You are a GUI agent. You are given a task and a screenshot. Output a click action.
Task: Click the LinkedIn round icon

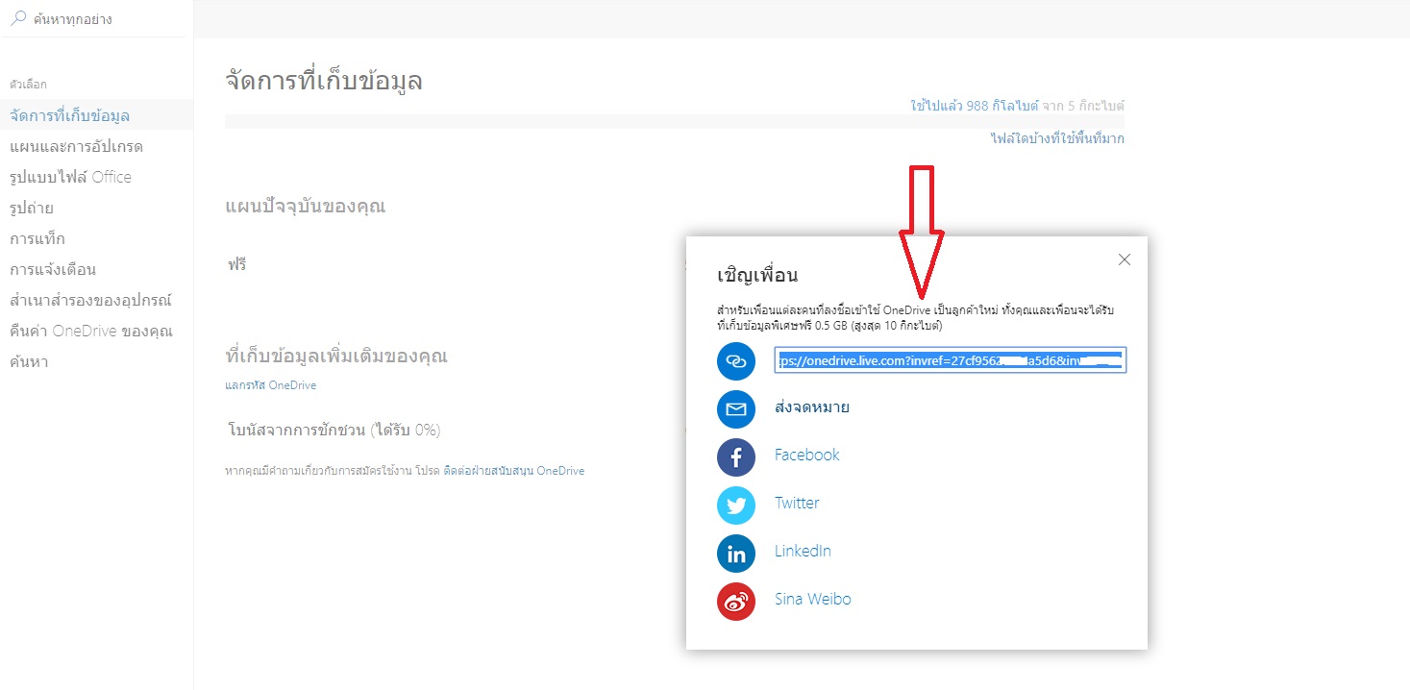[x=736, y=553]
